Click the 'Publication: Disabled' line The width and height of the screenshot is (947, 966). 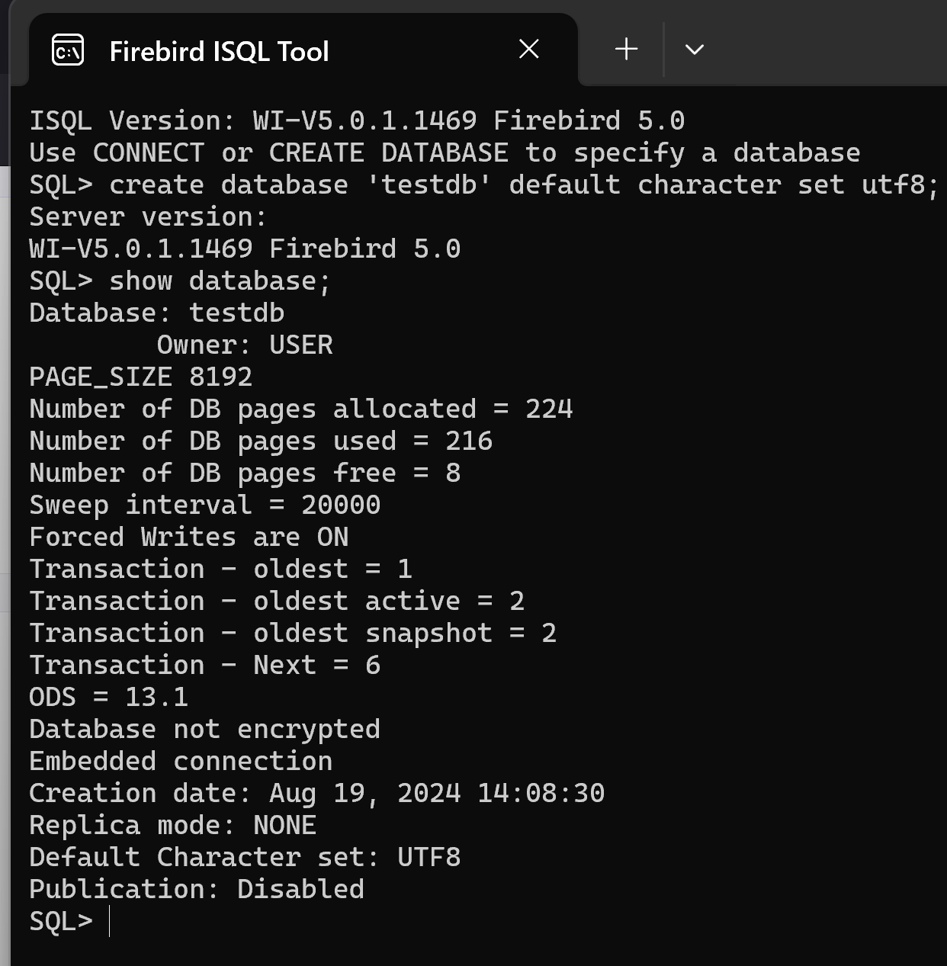point(197,889)
